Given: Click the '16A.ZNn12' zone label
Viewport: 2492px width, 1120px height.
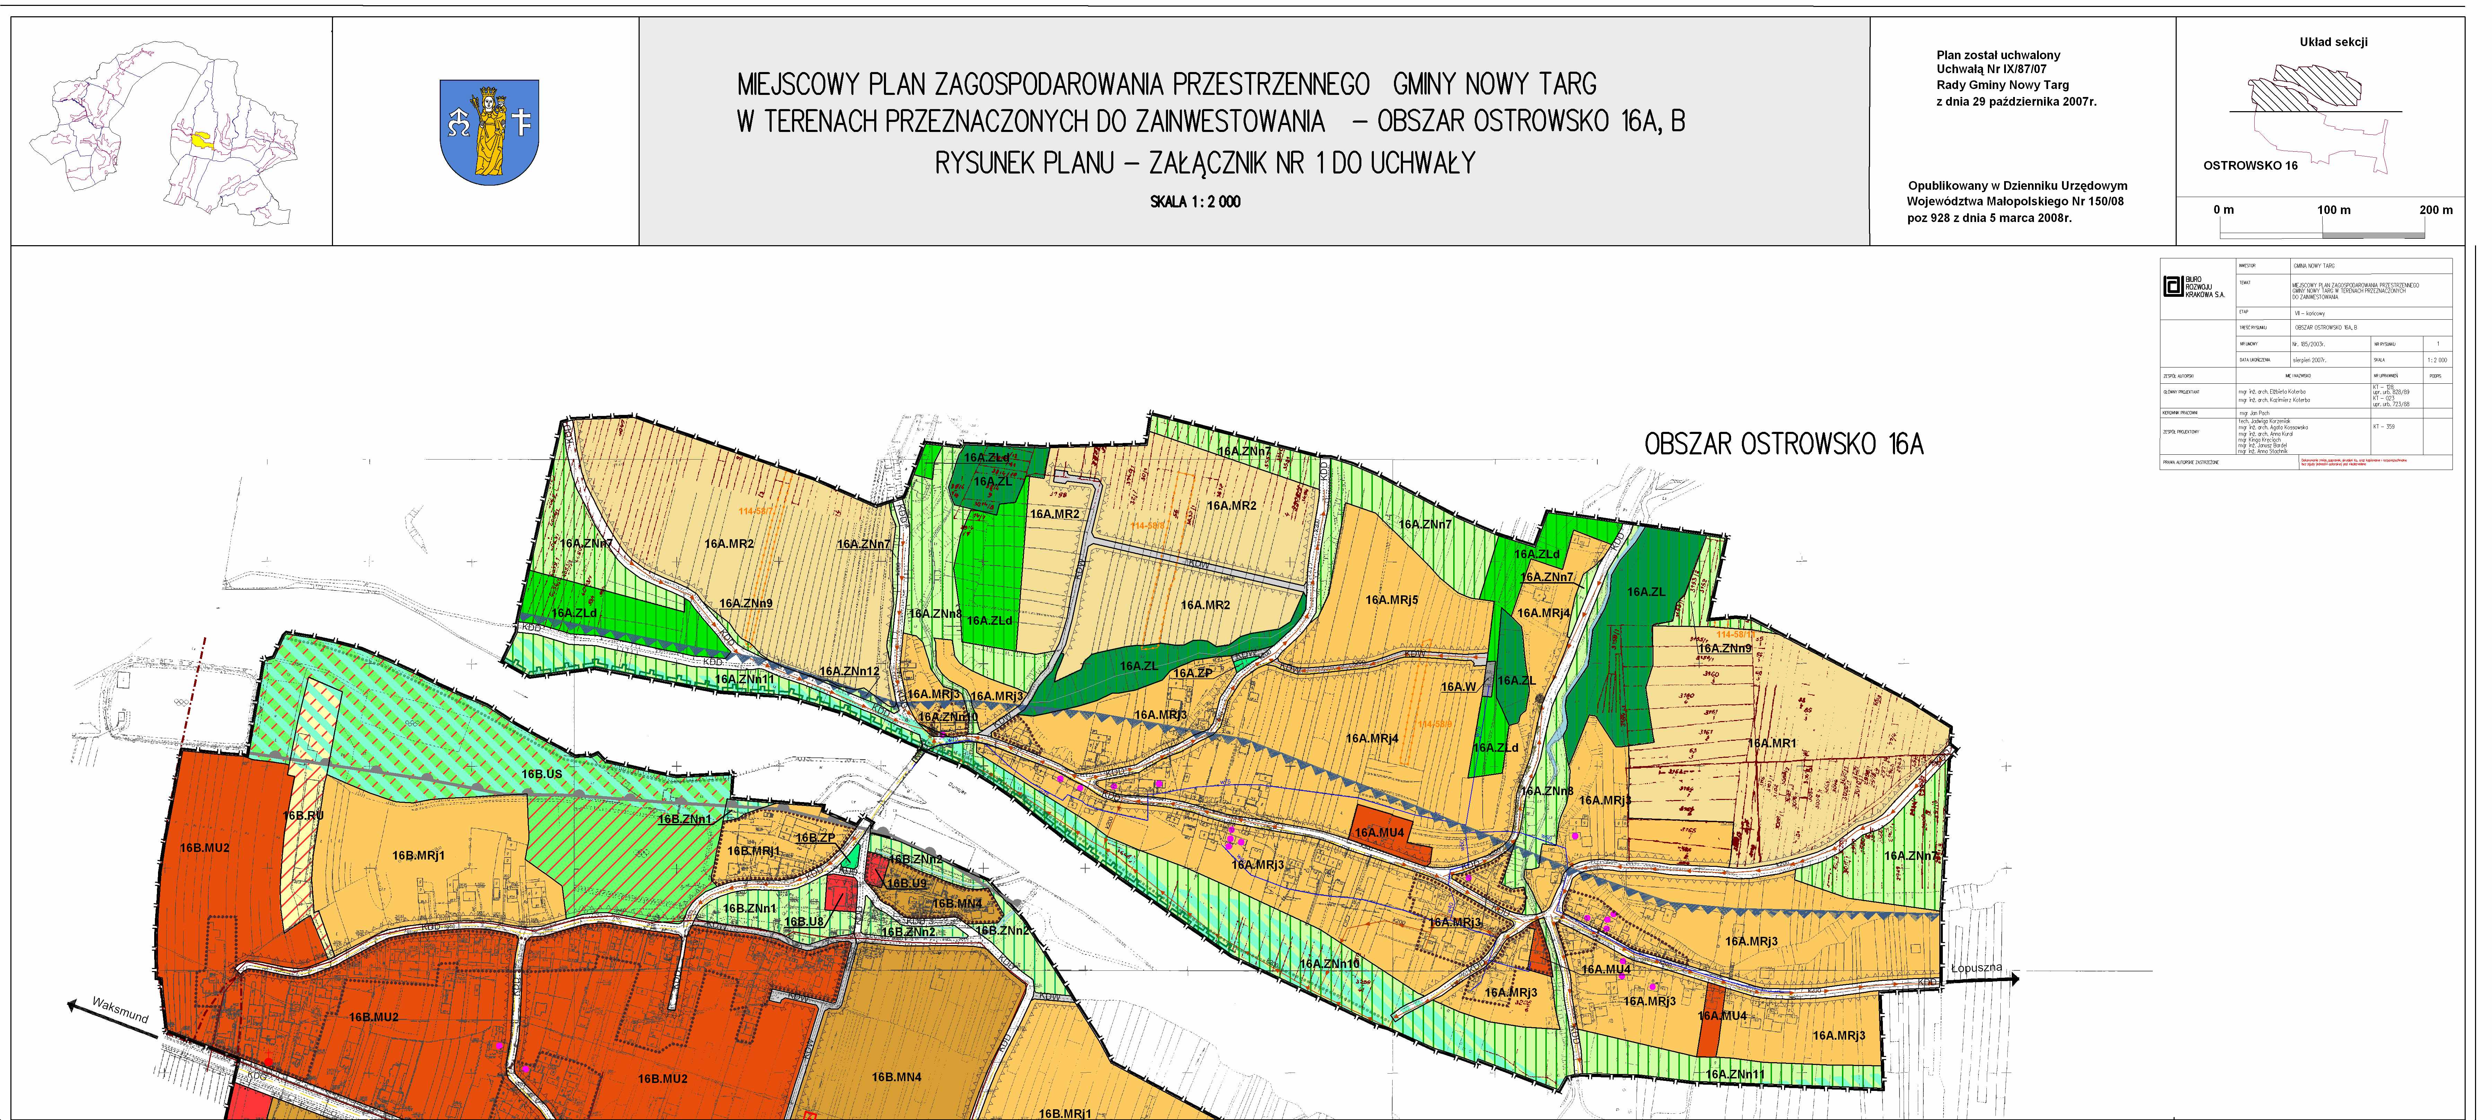Looking at the screenshot, I should tap(849, 671).
